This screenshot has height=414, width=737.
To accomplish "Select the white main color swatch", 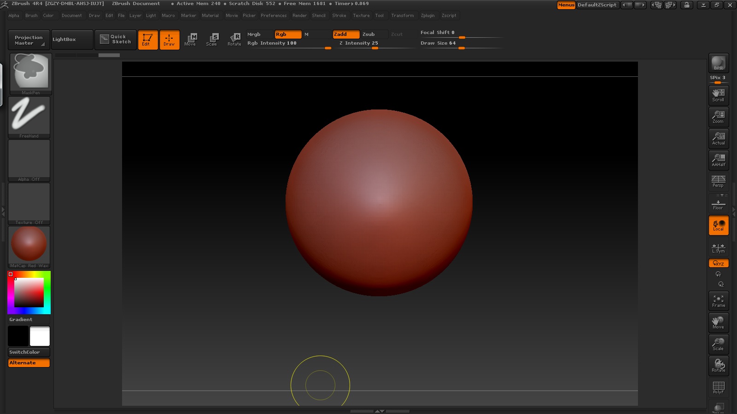I will point(40,336).
